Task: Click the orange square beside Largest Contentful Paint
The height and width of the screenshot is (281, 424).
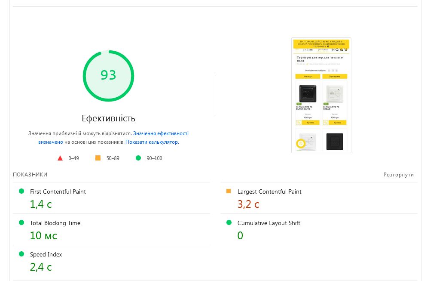Action: point(229,191)
